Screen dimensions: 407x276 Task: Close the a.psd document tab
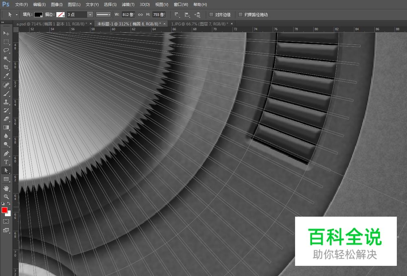pyautogui.click(x=90, y=24)
